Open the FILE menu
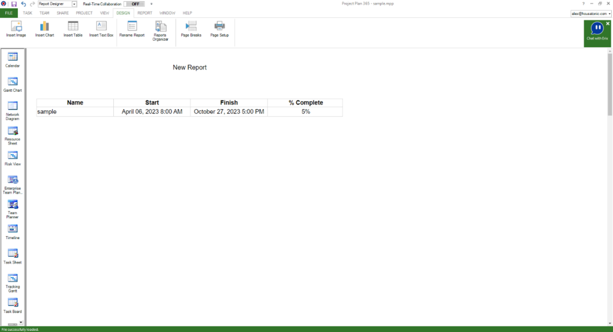This screenshot has width=613, height=332. click(9, 13)
